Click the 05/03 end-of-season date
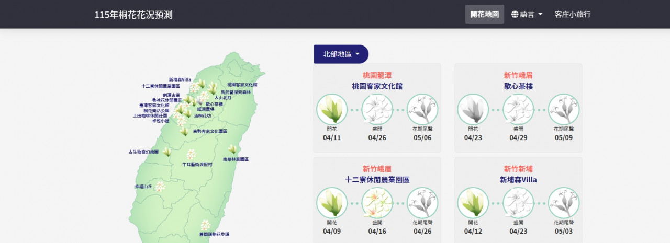The width and height of the screenshot is (670, 243). (564, 232)
